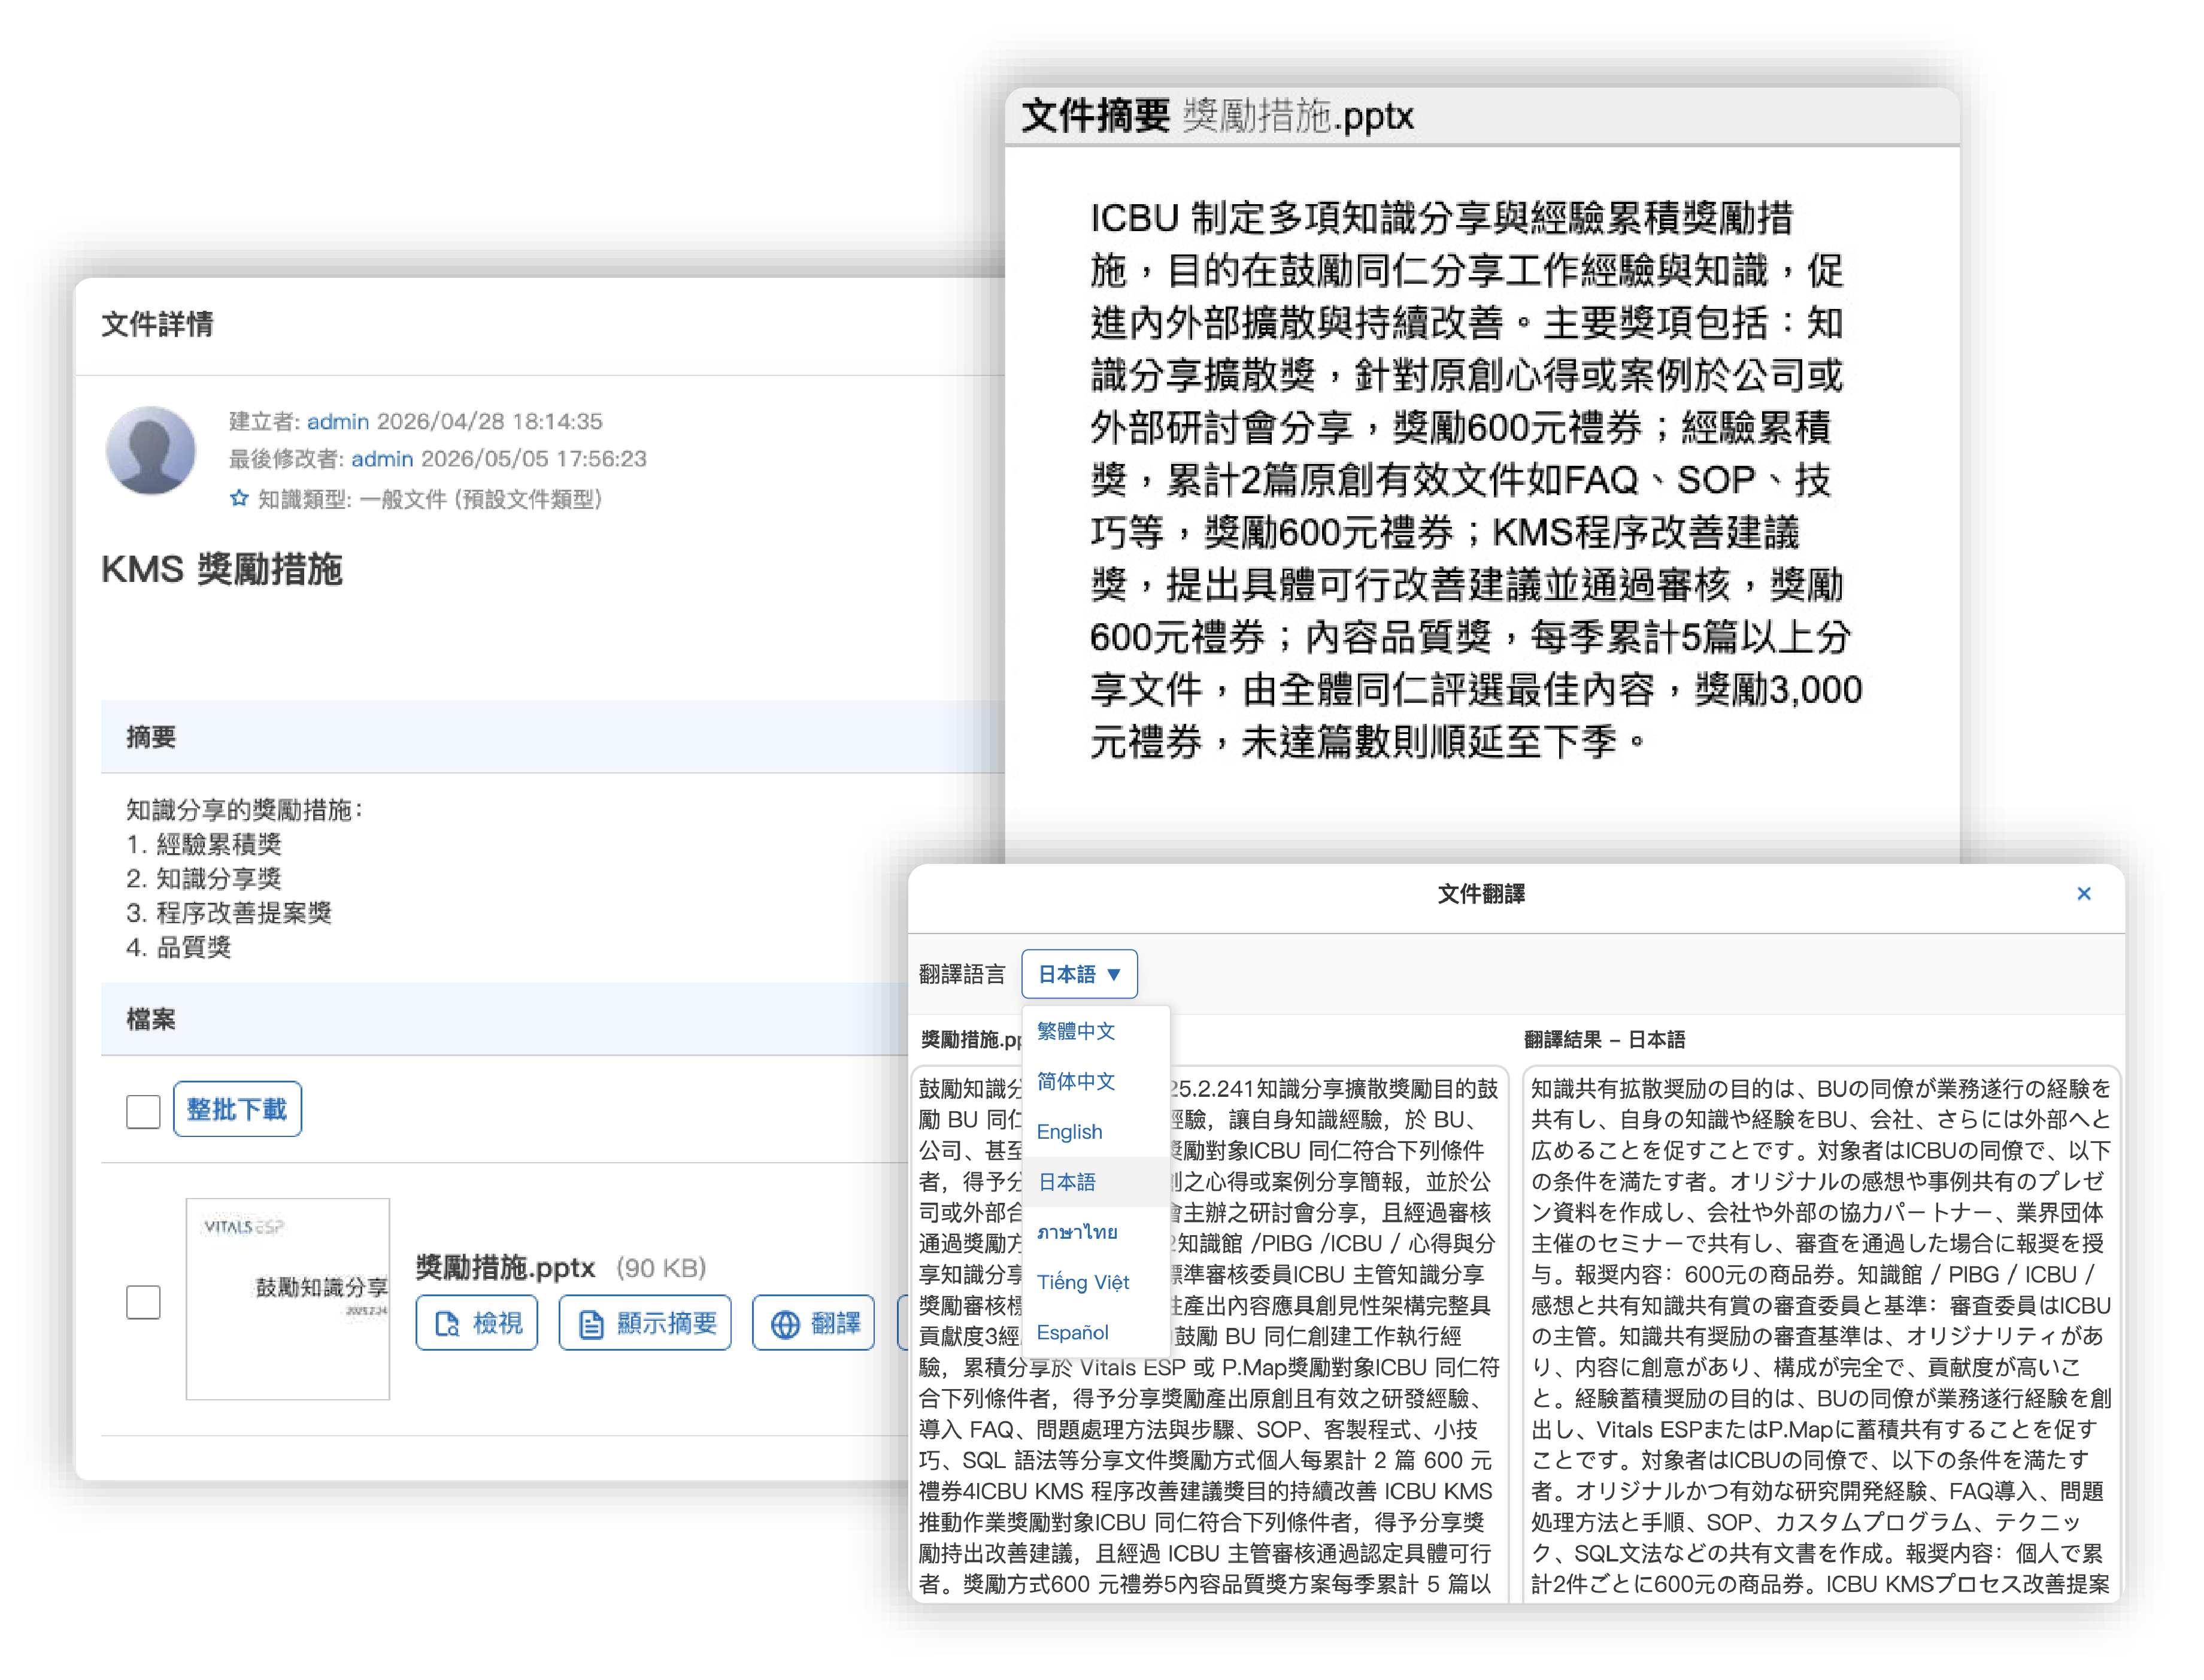Click the 文件翻譯 dialog title
This screenshot has width=2204, height=1680.
pyautogui.click(x=1481, y=894)
